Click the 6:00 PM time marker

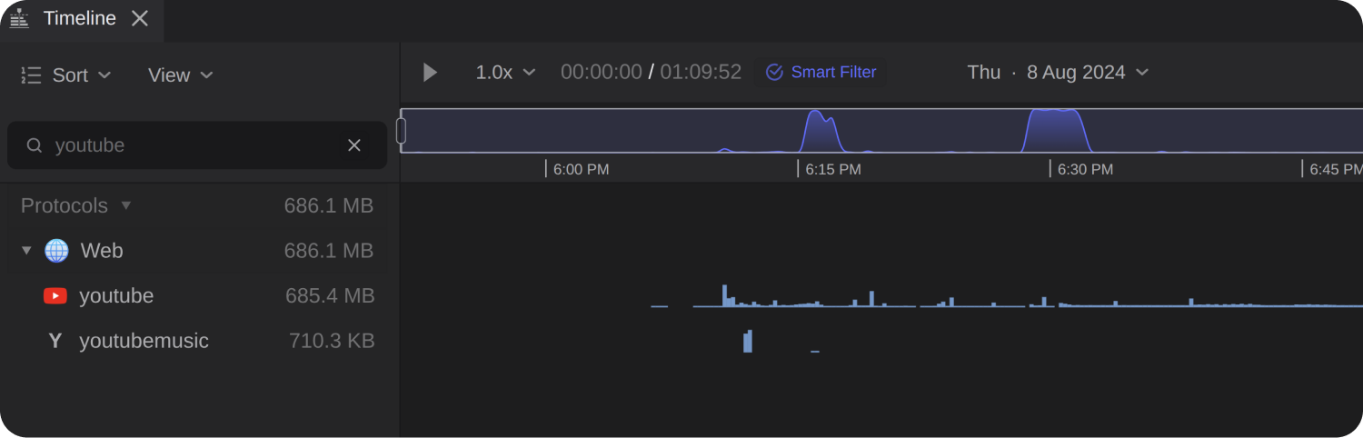(577, 169)
